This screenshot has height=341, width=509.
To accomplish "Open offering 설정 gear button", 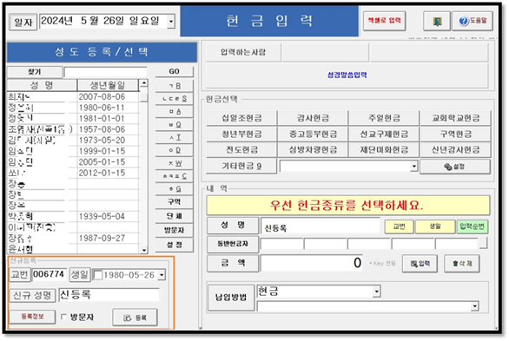I will click(x=455, y=167).
